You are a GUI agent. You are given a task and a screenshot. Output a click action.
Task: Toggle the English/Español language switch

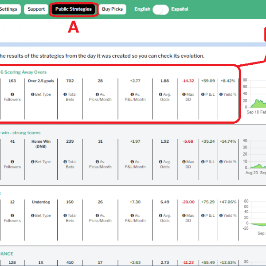(160, 9)
